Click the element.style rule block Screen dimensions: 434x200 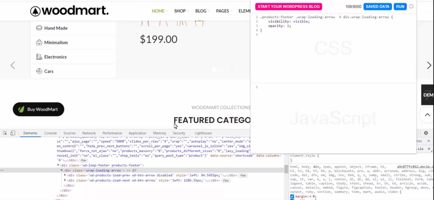(x=304, y=158)
